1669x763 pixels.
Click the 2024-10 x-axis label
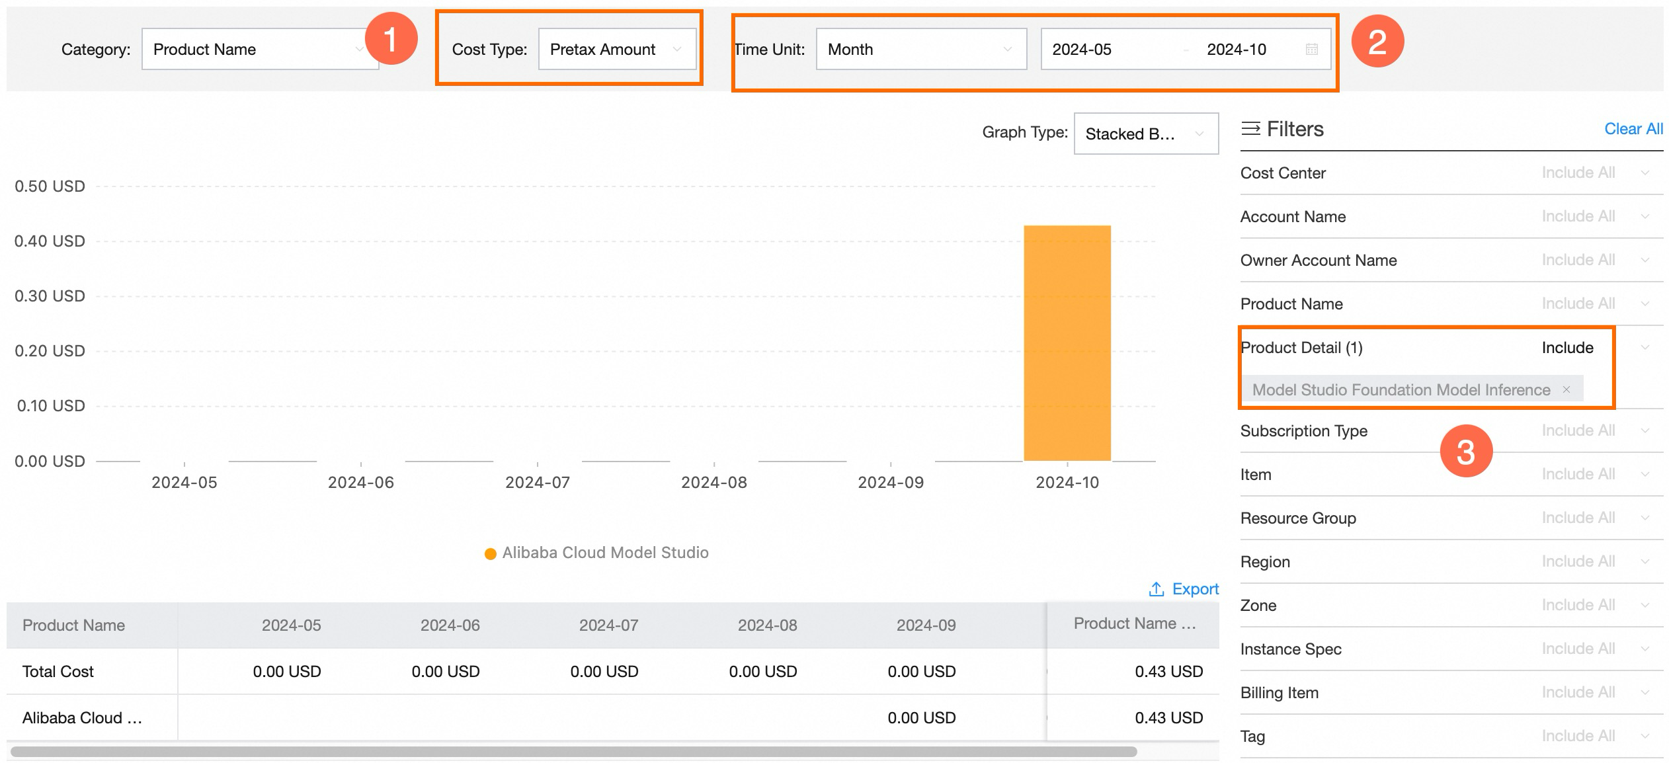(x=1067, y=483)
